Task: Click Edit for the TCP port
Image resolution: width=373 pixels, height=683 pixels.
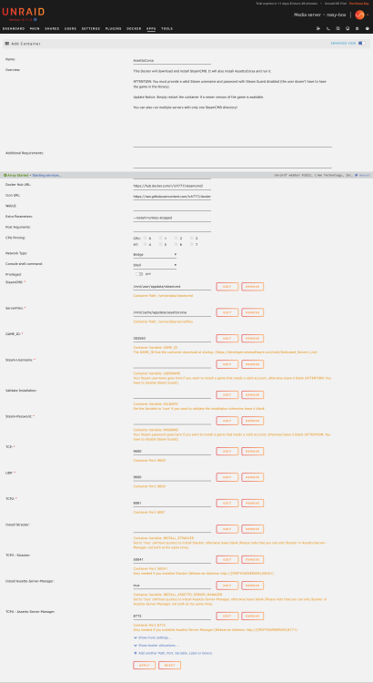Action: 227,452
